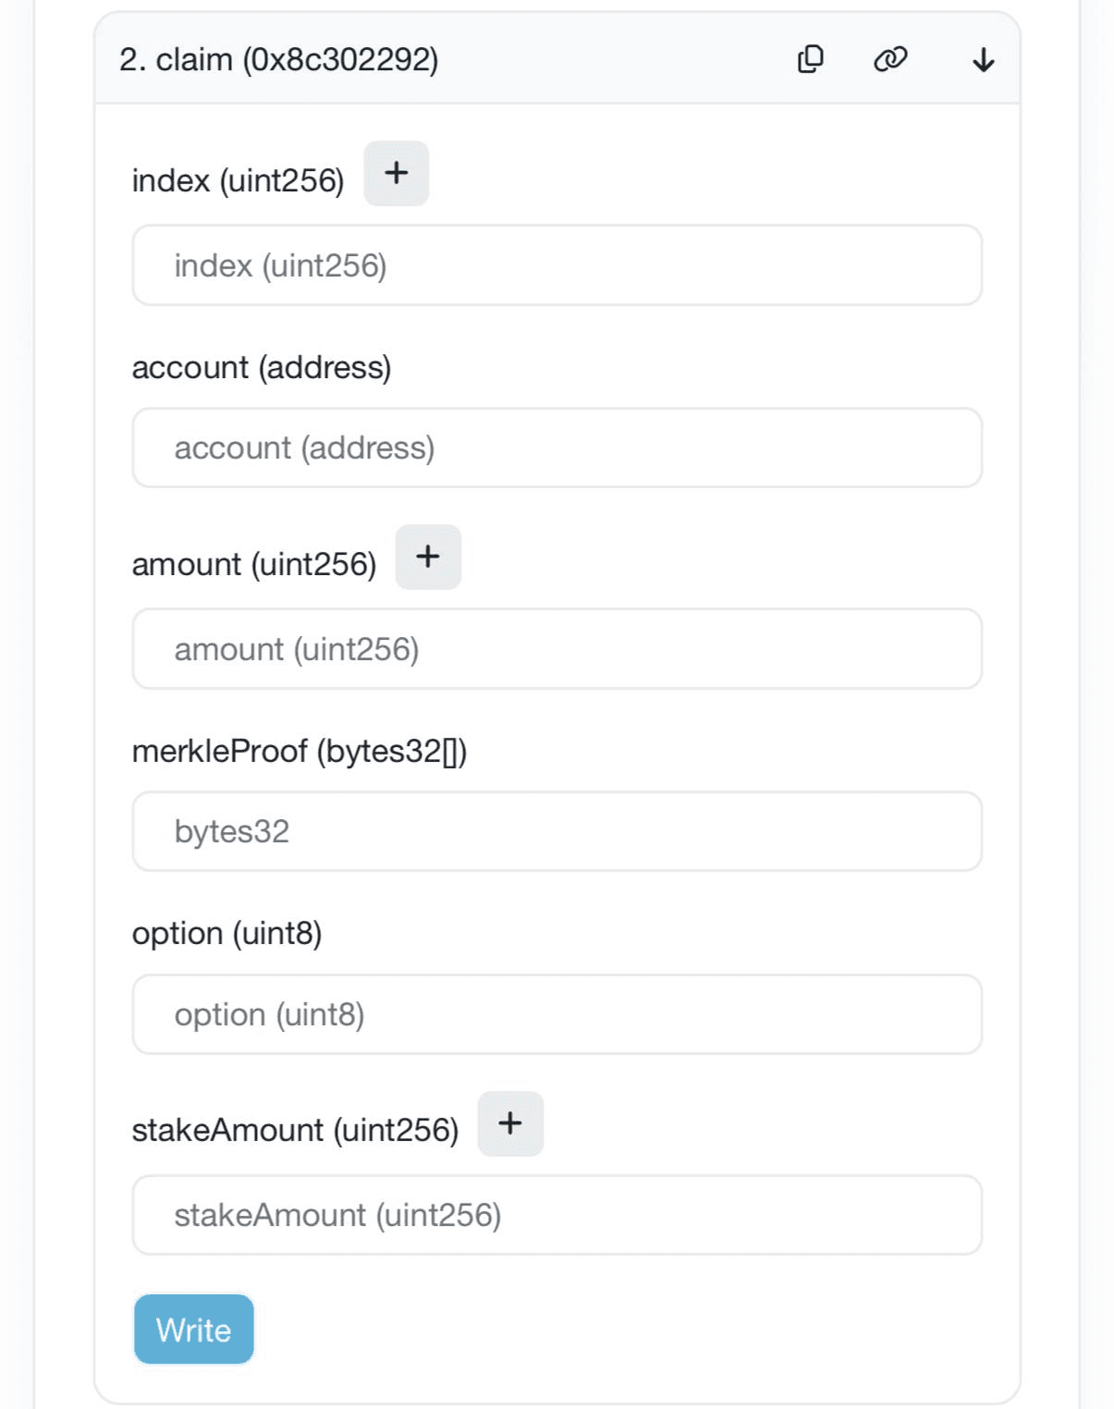Click the 'stakeAmount (uint256)' label text

point(295,1130)
